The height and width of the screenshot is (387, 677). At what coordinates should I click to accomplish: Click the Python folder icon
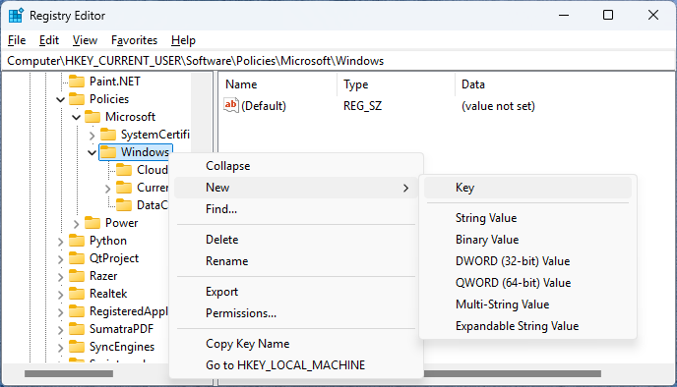(x=77, y=240)
